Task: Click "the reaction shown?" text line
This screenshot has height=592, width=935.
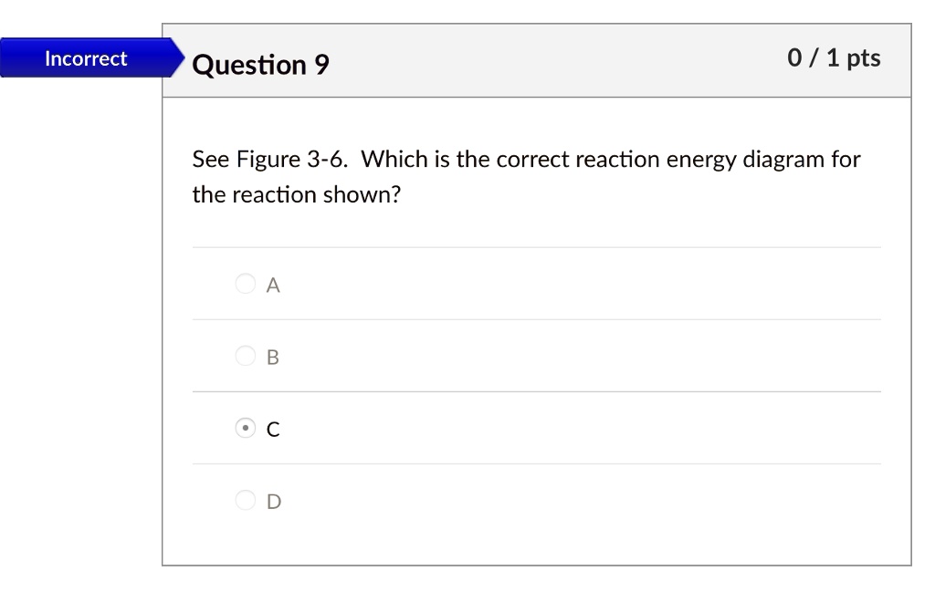Action: 297,195
